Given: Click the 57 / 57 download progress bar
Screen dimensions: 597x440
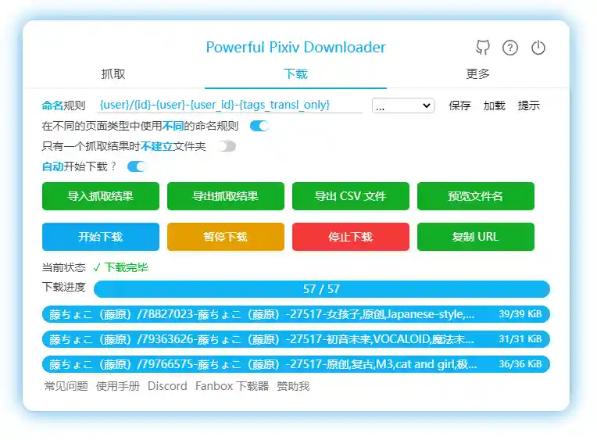Looking at the screenshot, I should (322, 289).
